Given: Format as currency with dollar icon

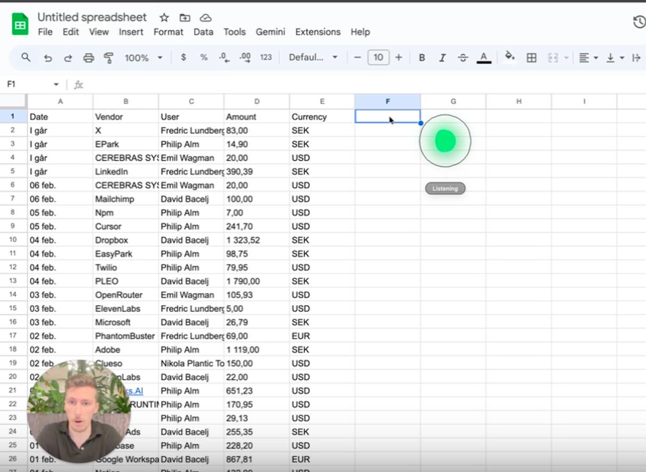Looking at the screenshot, I should coord(184,58).
